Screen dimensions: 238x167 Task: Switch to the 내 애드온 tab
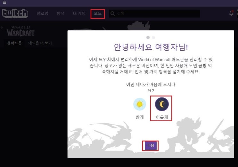click(14, 43)
